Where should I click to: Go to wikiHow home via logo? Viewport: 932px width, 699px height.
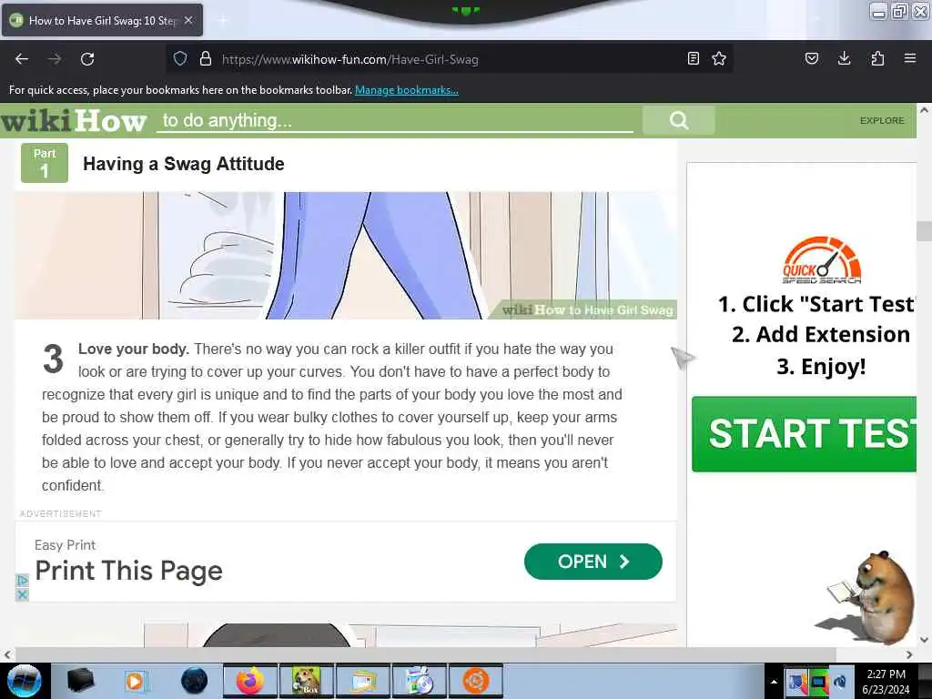click(x=74, y=121)
